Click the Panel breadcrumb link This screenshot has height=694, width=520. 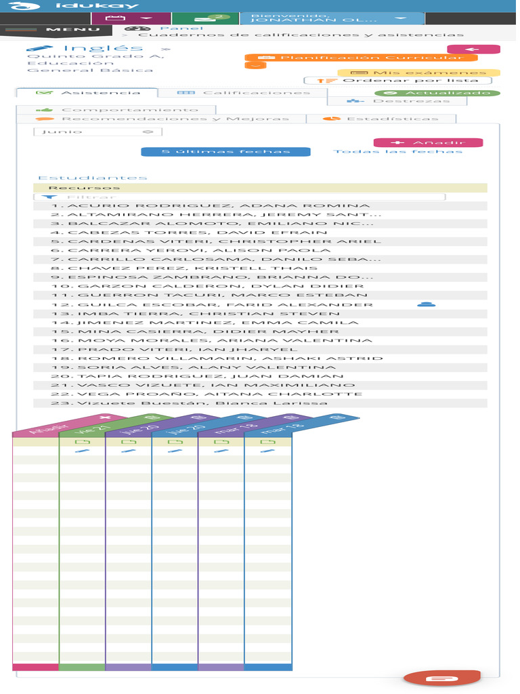(x=172, y=28)
